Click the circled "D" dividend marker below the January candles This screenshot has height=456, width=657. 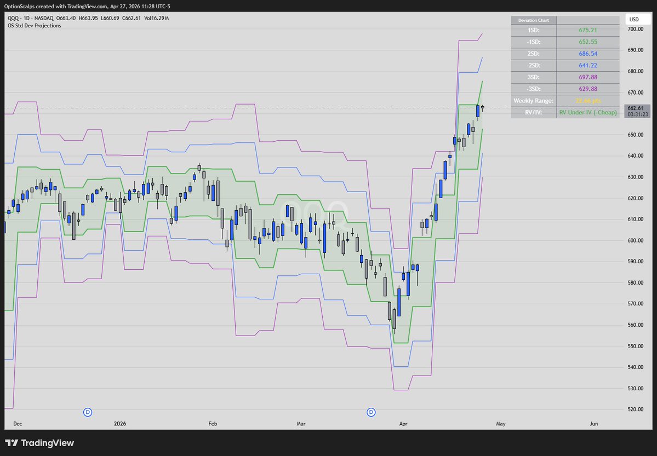(x=88, y=412)
